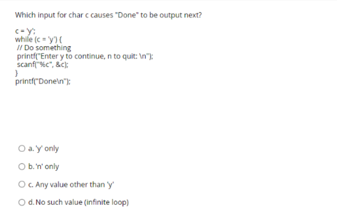This screenshot has width=337, height=209.
Task: Choose radio button for 'n' only
Action: pyautogui.click(x=22, y=167)
